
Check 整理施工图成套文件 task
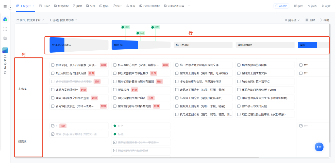239,73
